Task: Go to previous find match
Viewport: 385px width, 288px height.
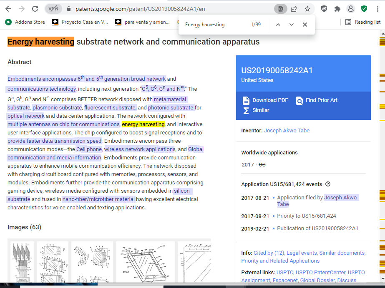Action: coord(278,25)
